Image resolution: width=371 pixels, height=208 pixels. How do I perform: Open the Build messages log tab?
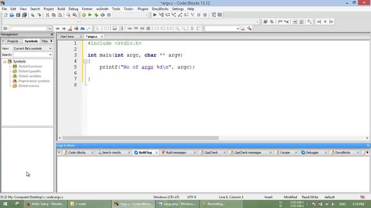(x=176, y=153)
